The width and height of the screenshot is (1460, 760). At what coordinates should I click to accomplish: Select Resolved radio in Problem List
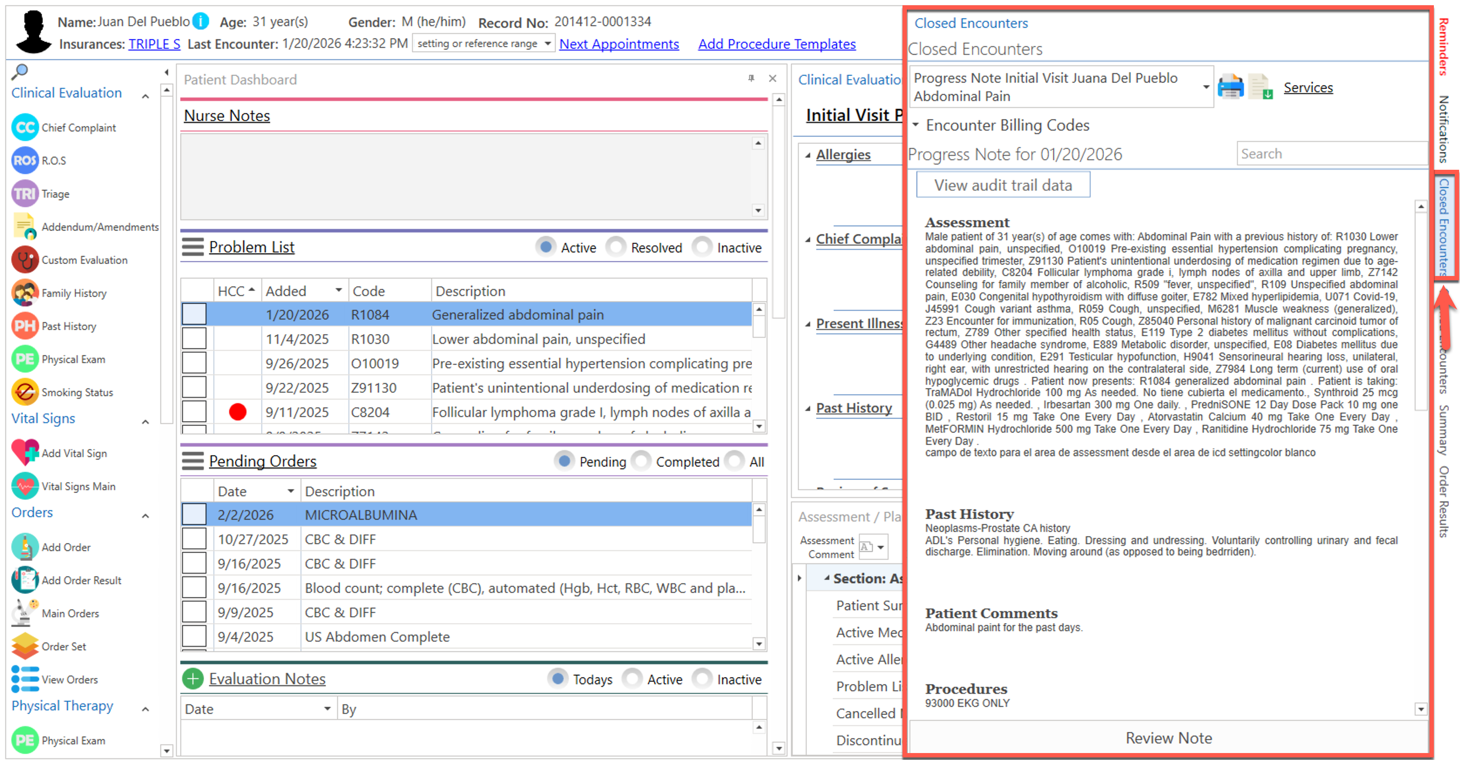(616, 247)
